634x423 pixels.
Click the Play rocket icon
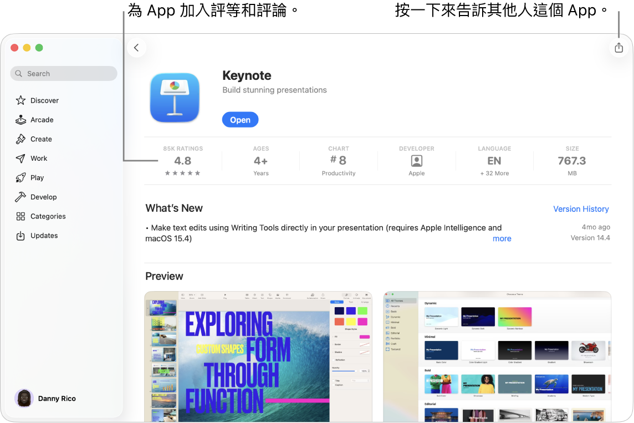(21, 177)
